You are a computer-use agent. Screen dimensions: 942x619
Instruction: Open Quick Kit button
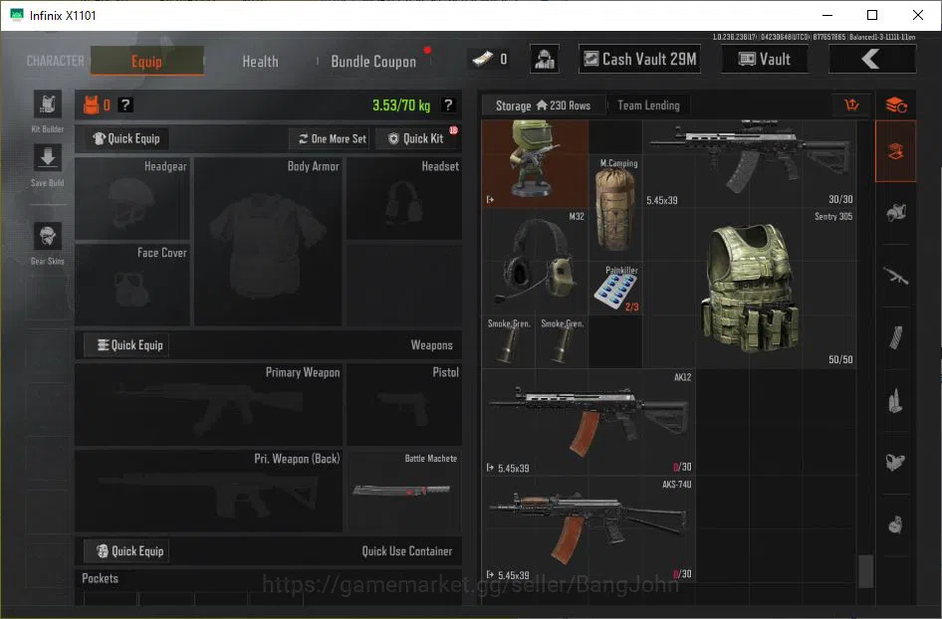[416, 138]
